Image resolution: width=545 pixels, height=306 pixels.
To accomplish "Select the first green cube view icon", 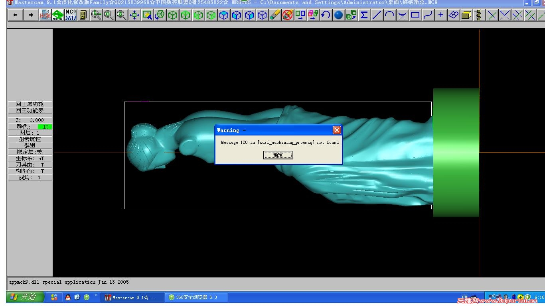I will coord(173,15).
